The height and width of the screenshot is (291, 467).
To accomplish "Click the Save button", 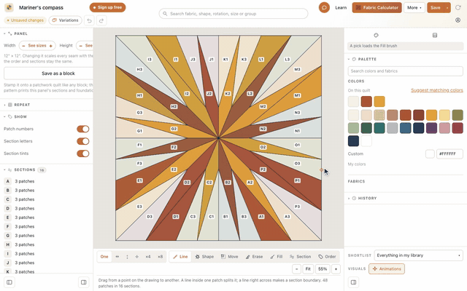I will coord(435,8).
